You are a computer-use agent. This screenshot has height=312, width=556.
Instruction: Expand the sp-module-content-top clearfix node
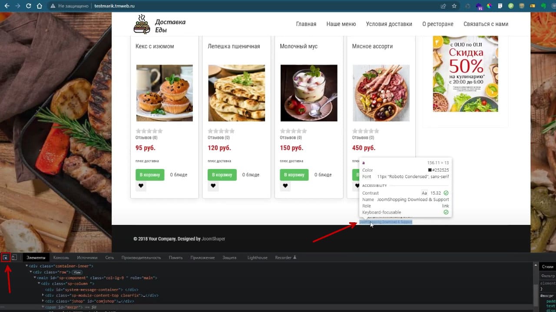pyautogui.click(x=43, y=295)
